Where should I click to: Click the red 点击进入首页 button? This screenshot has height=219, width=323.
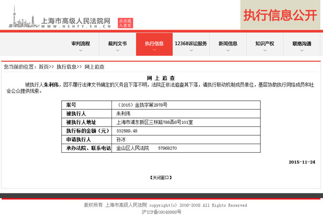pos(125,23)
